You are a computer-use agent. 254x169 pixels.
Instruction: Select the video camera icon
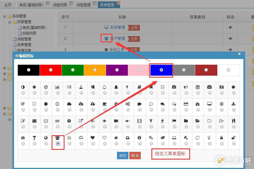(116, 121)
